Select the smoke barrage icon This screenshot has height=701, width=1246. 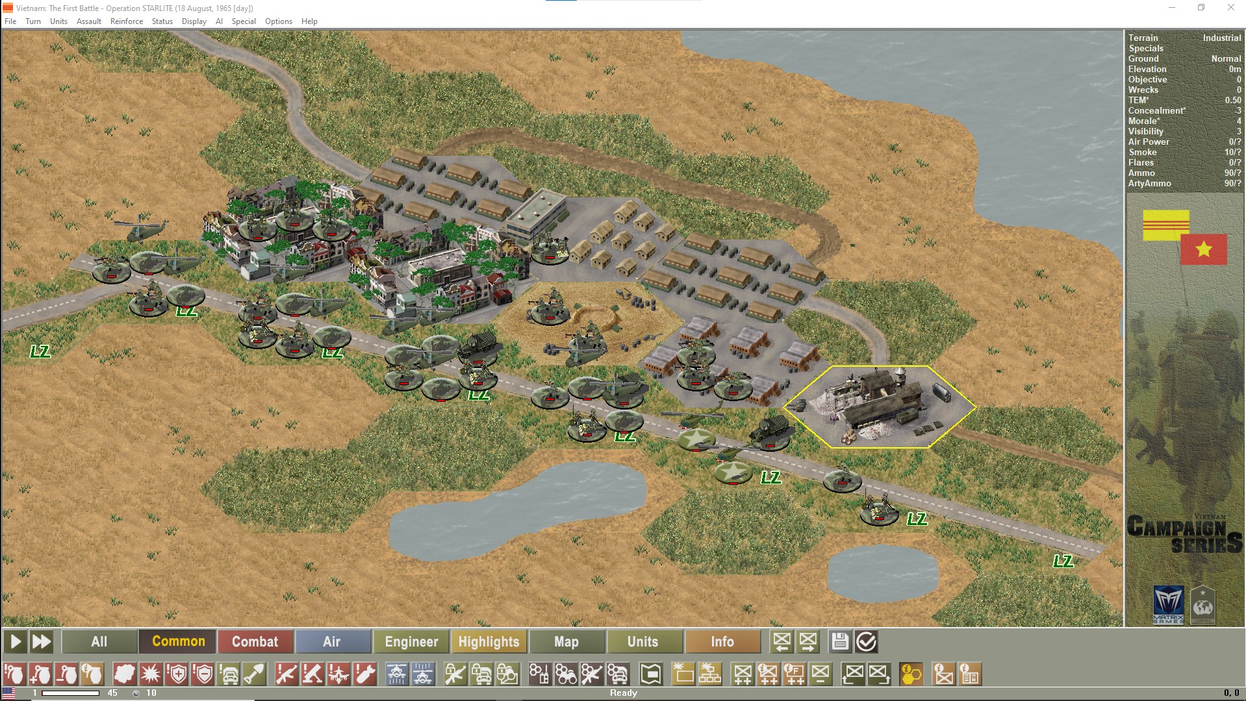click(x=123, y=675)
